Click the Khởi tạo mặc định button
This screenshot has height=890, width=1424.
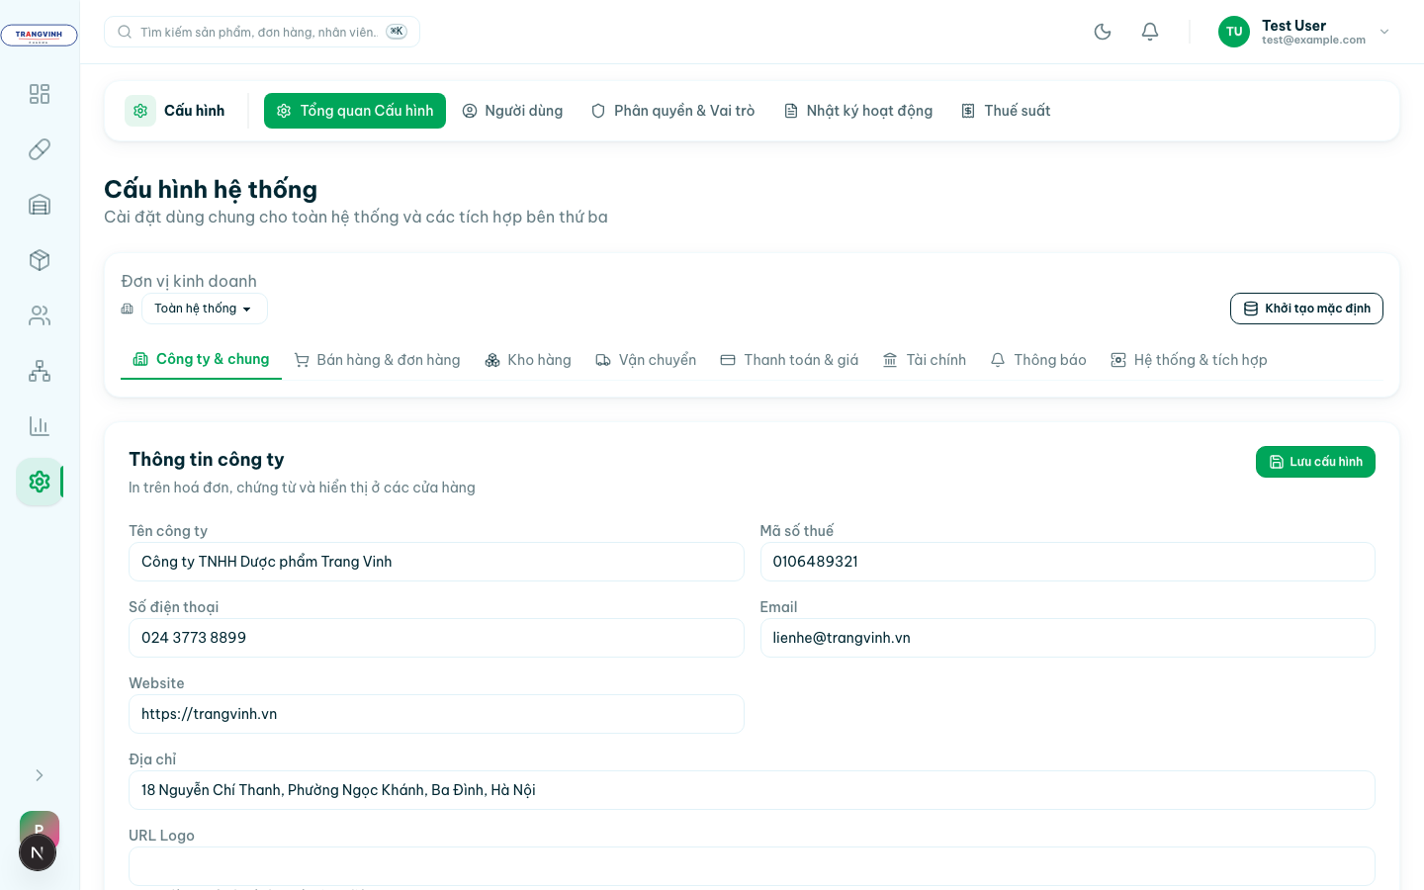click(x=1306, y=309)
